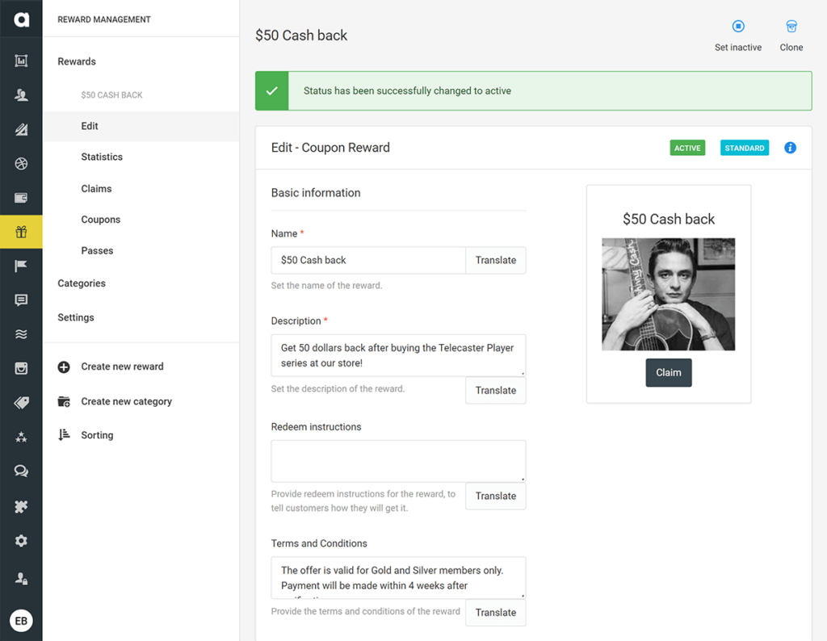The height and width of the screenshot is (641, 827).
Task: Open the chat messages icon in sidebar
Action: [21, 471]
